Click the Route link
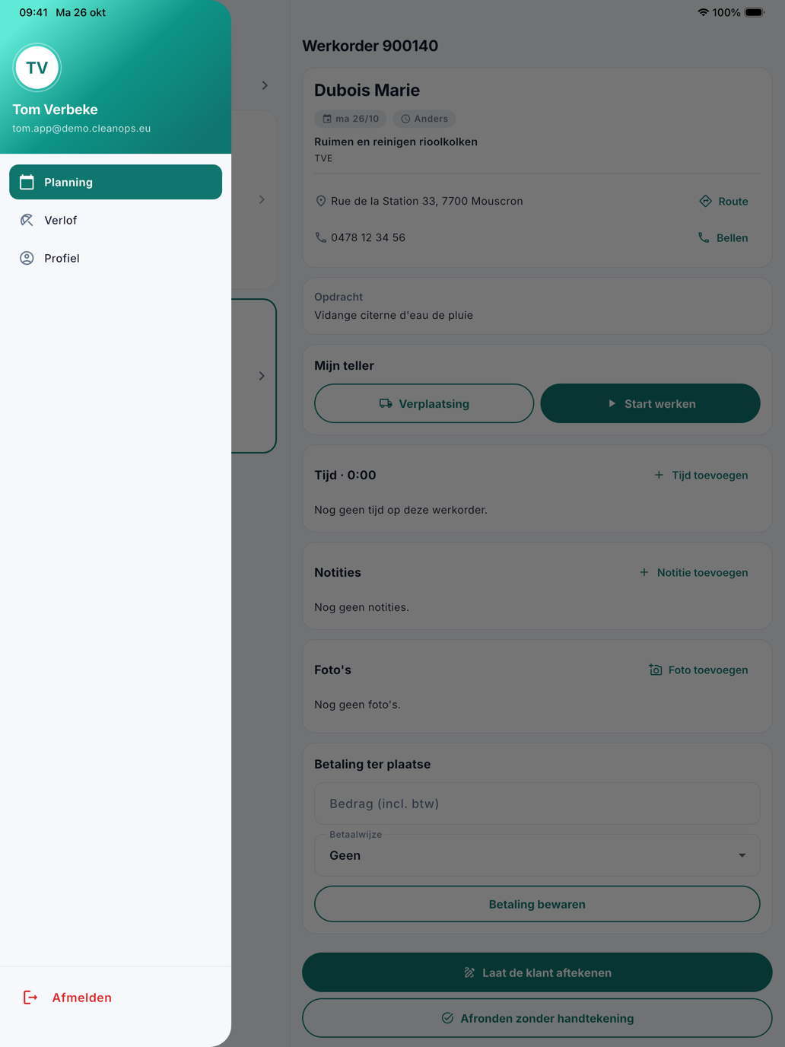This screenshot has height=1047, width=785. [x=723, y=201]
